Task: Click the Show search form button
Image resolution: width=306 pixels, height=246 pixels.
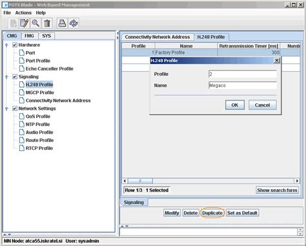Action: pyautogui.click(x=277, y=190)
